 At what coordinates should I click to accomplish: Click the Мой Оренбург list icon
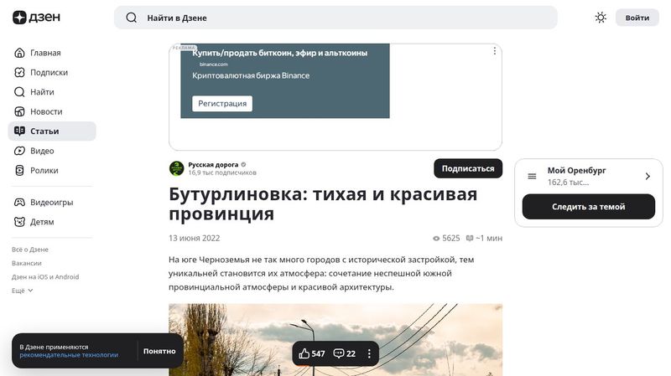pos(532,176)
